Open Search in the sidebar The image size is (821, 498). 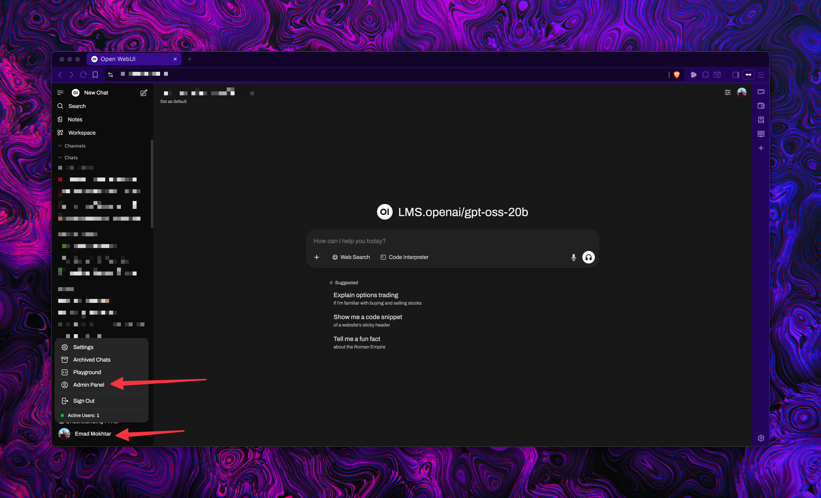[x=102, y=106]
